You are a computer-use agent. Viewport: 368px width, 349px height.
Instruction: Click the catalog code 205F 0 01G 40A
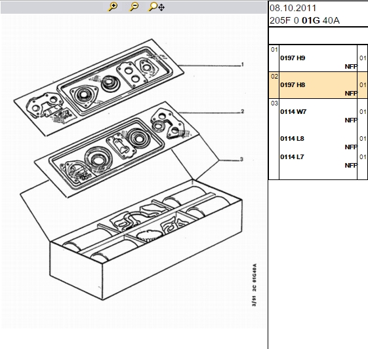pos(304,20)
